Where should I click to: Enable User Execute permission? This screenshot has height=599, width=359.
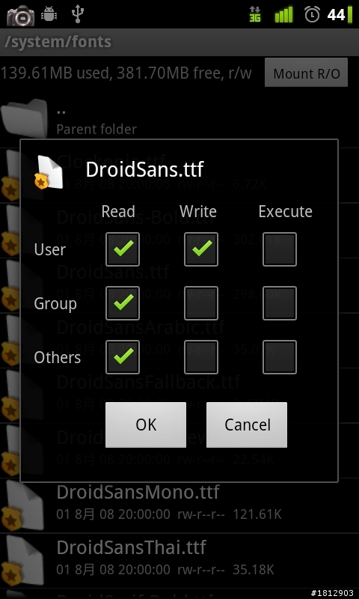click(x=280, y=249)
